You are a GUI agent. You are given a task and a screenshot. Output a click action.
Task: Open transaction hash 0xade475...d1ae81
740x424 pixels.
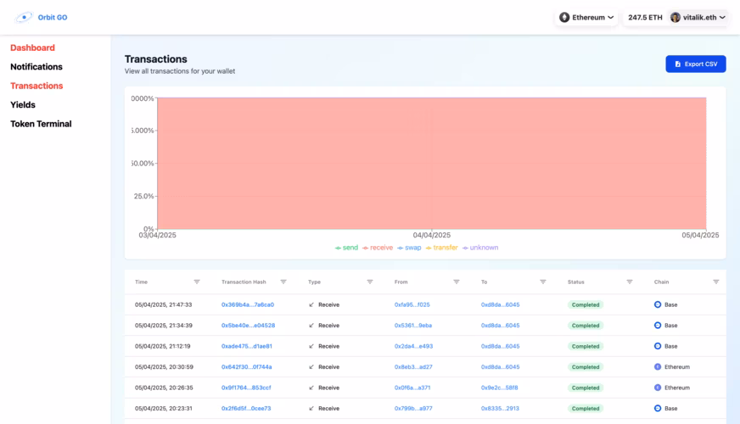pyautogui.click(x=247, y=346)
